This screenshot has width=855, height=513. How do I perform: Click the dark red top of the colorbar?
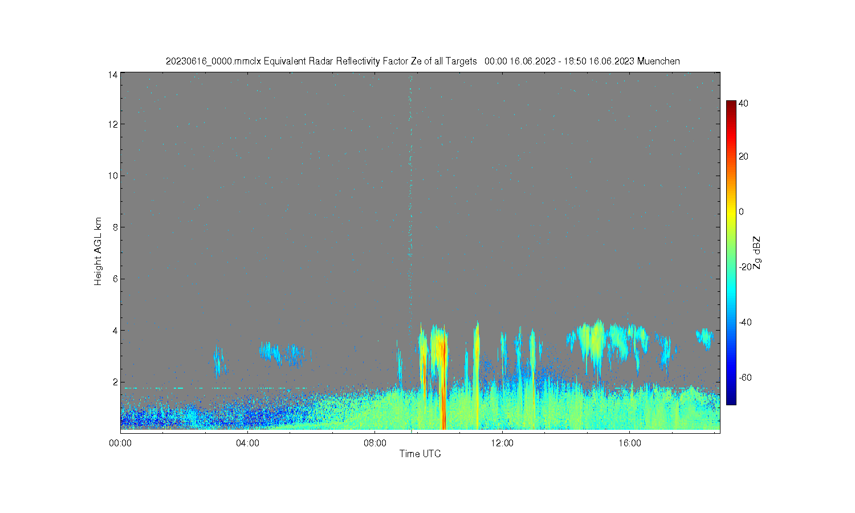click(731, 106)
